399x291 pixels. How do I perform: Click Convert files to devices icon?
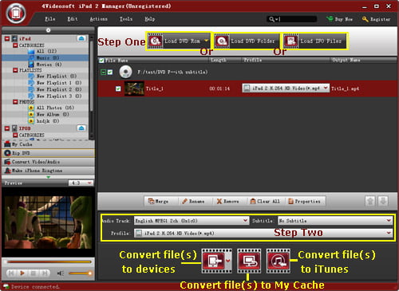213,261
